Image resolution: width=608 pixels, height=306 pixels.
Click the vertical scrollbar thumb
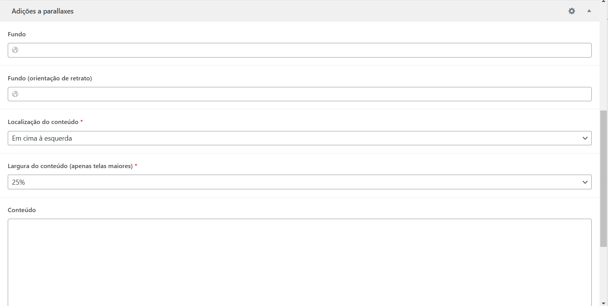[603, 178]
